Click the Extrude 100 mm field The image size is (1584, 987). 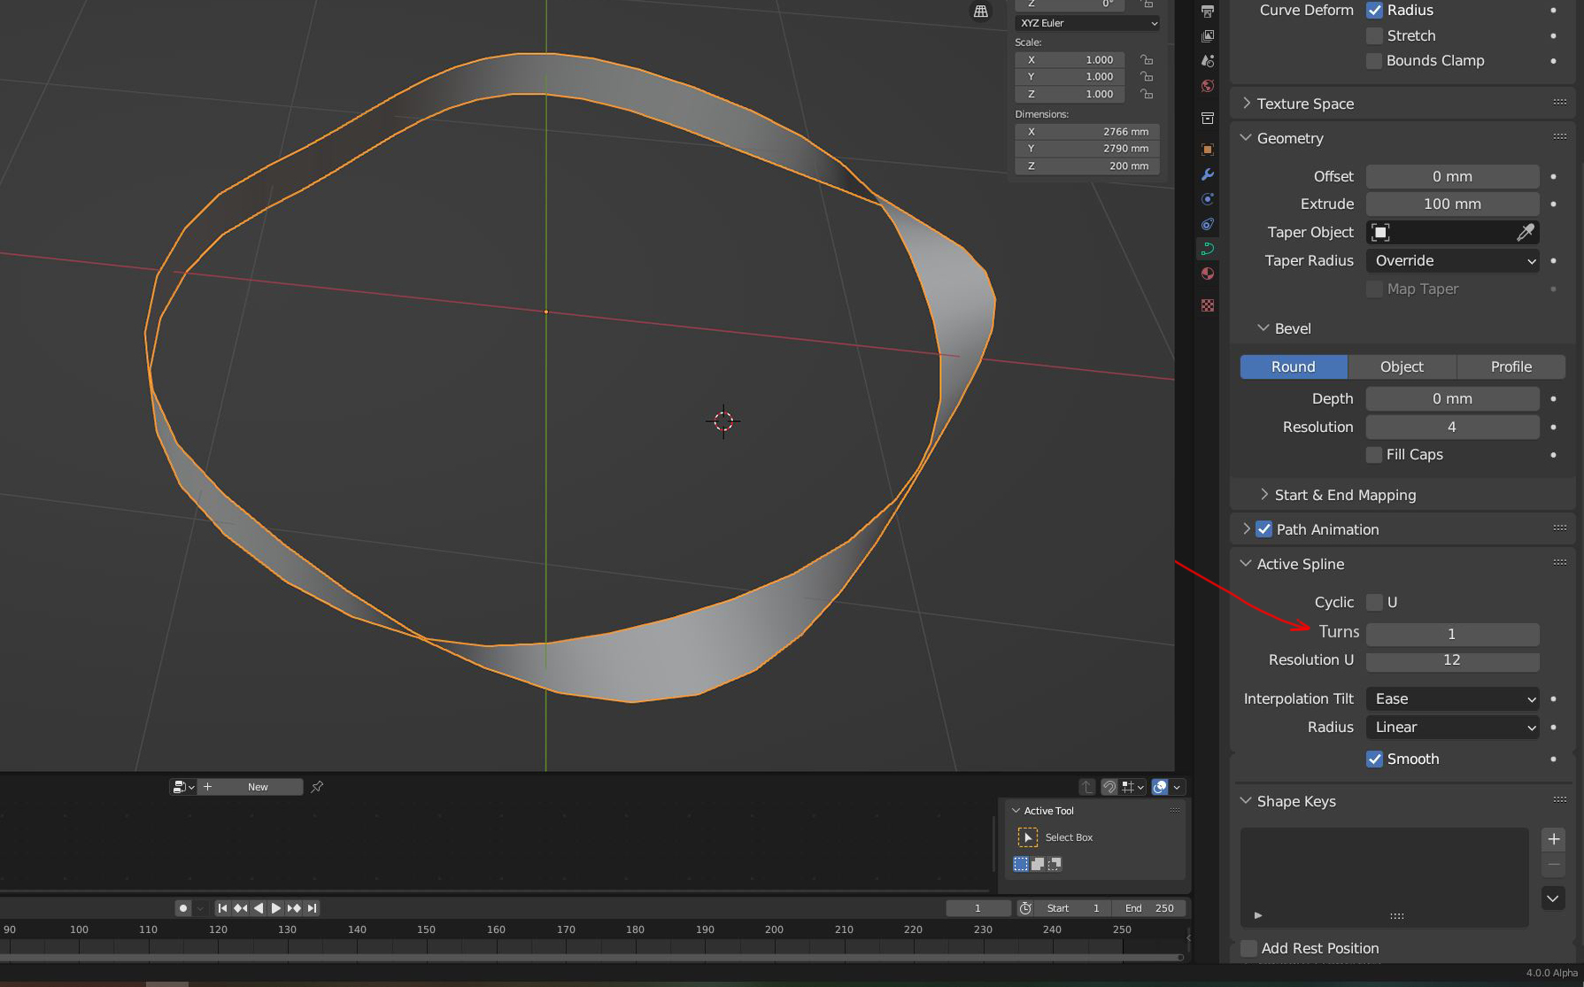[x=1452, y=204]
